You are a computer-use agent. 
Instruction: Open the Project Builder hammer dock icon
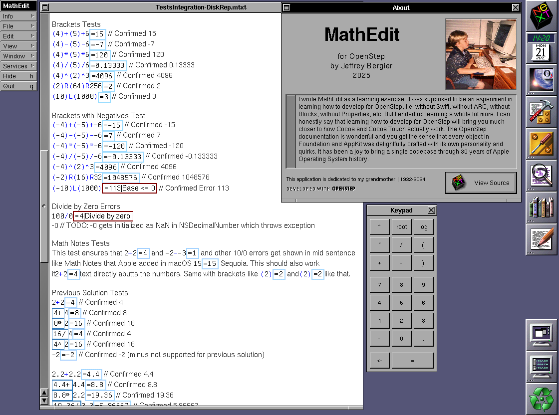(x=542, y=112)
